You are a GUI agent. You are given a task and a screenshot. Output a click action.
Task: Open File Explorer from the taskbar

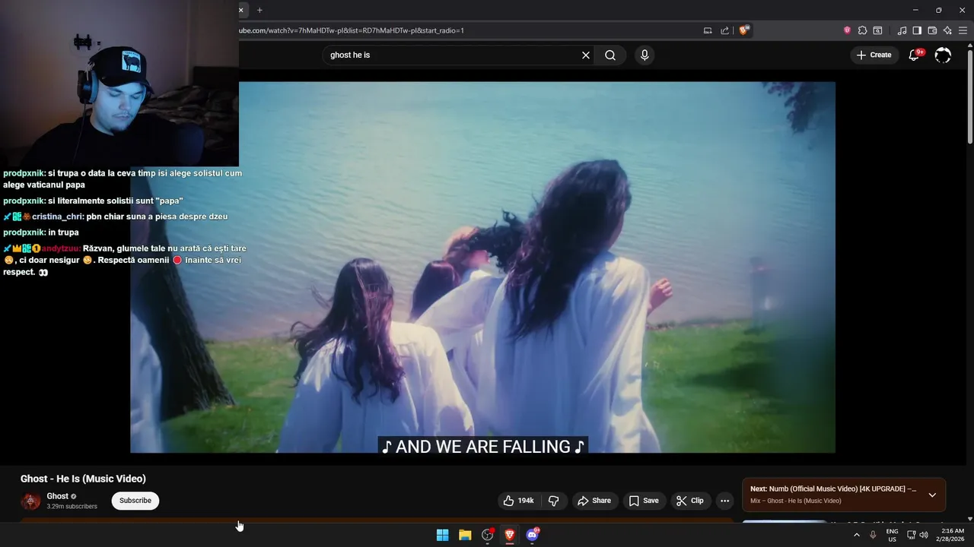[465, 535]
